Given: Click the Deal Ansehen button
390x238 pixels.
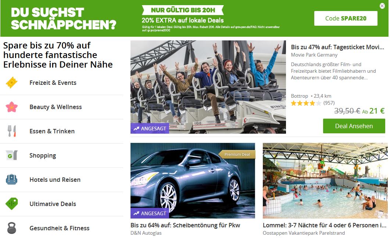Looking at the screenshot, I should tap(354, 126).
